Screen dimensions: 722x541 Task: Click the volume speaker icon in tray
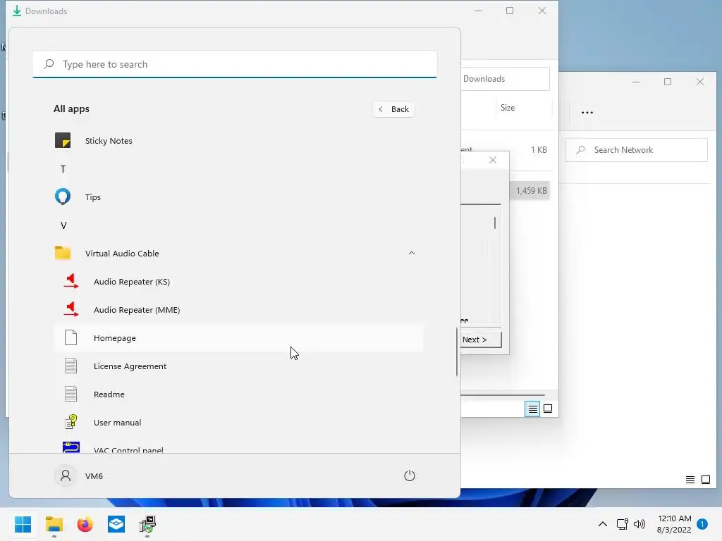point(640,524)
